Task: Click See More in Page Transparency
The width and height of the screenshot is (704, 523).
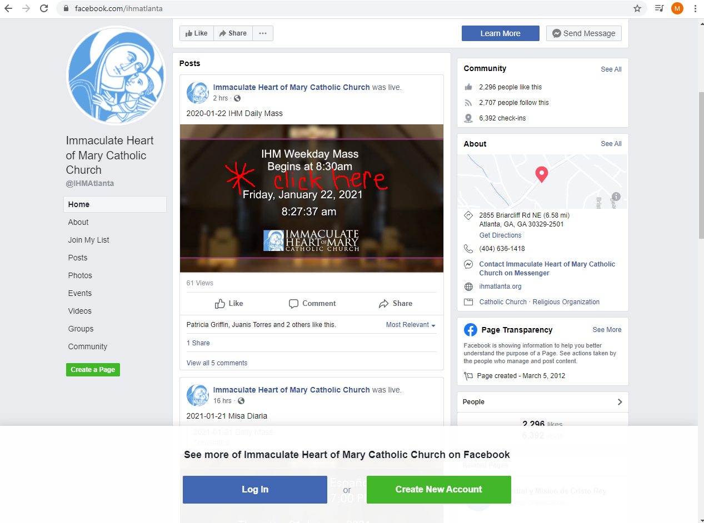Action: 607,330
